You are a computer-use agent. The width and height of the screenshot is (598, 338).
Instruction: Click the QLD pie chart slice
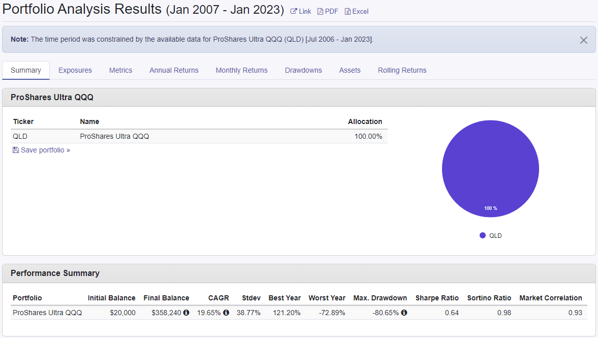click(x=490, y=169)
